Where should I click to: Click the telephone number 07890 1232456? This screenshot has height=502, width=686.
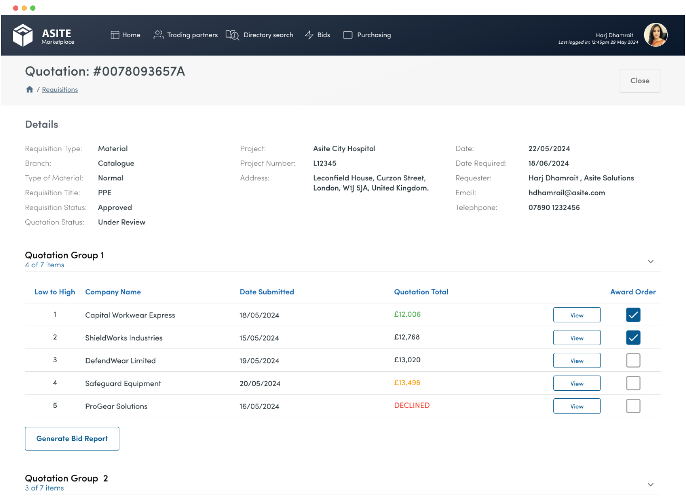pos(554,208)
